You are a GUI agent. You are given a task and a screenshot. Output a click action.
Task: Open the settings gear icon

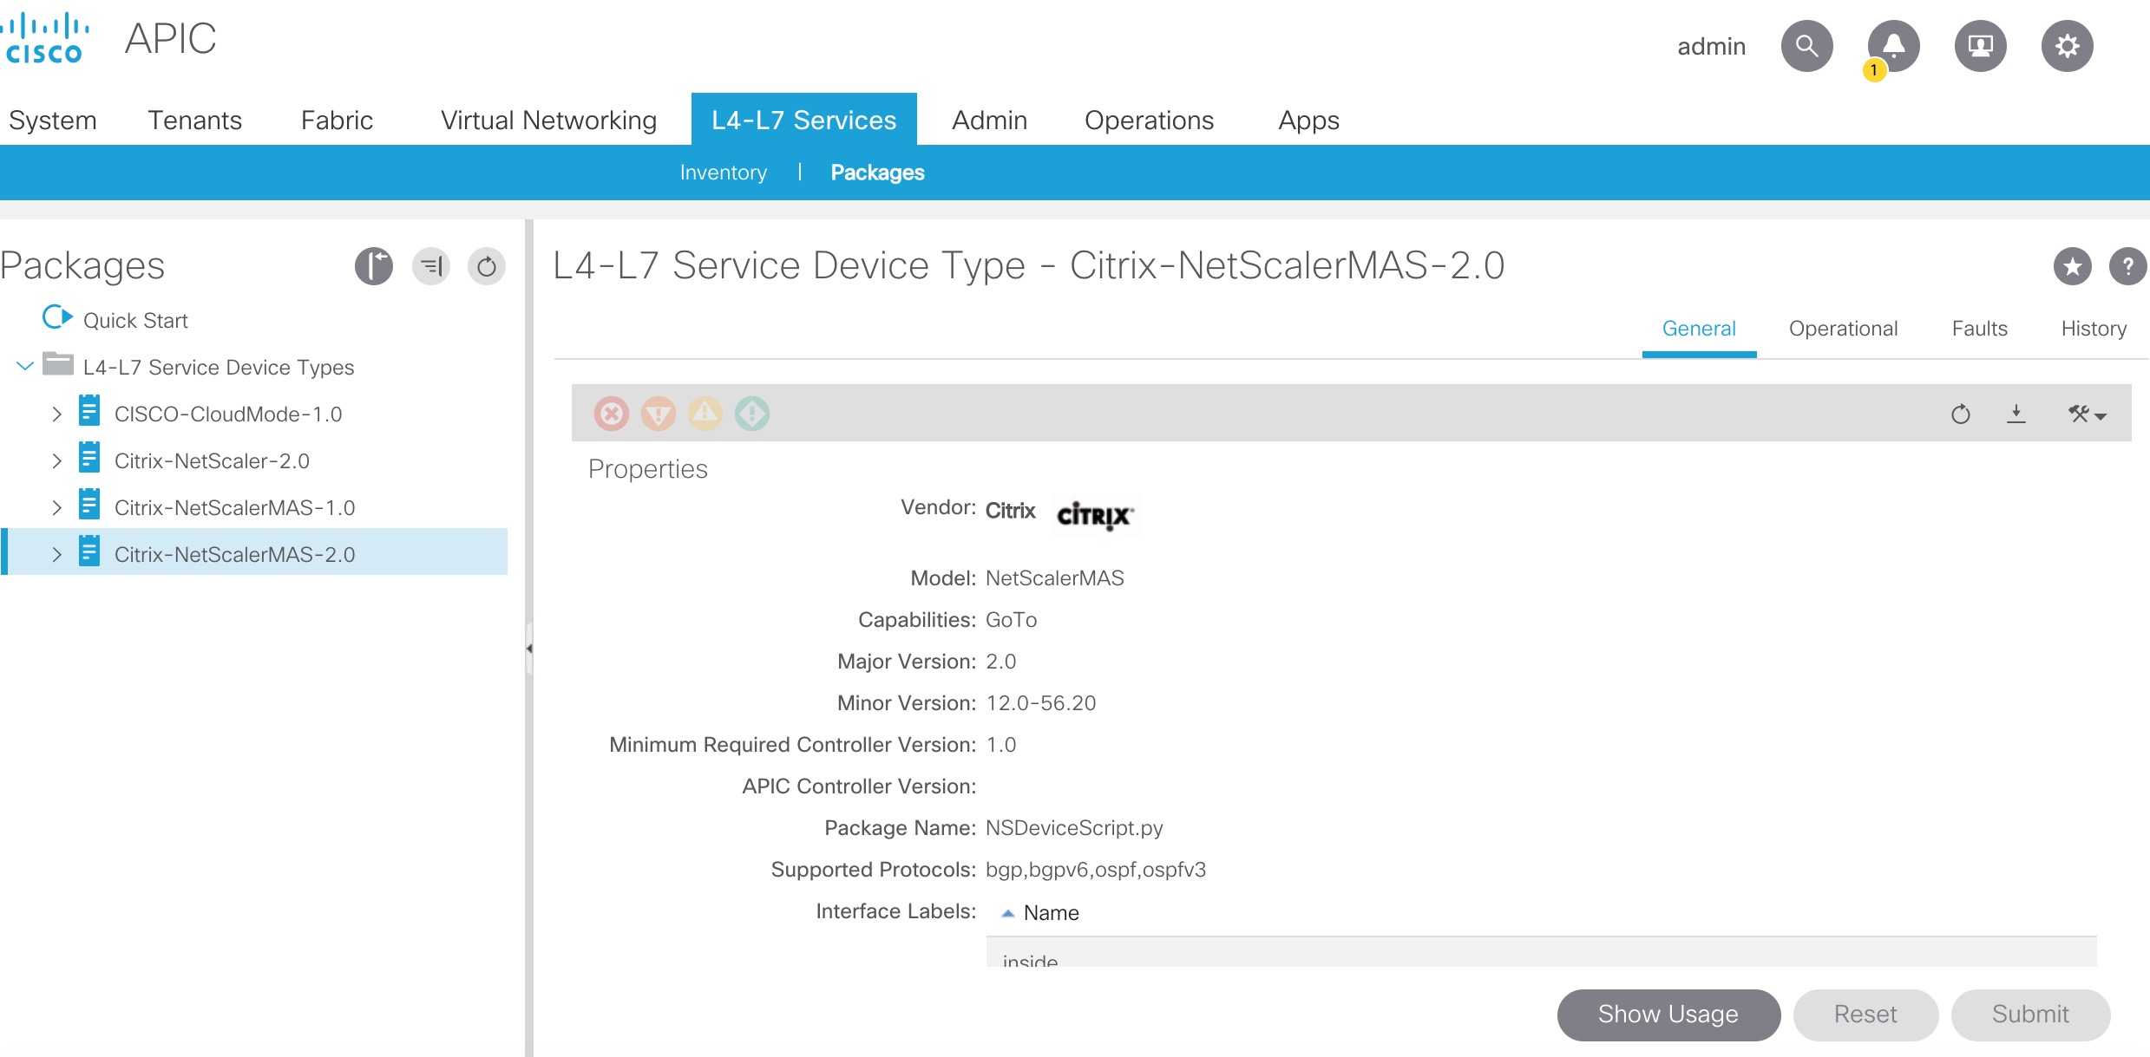click(x=2067, y=46)
